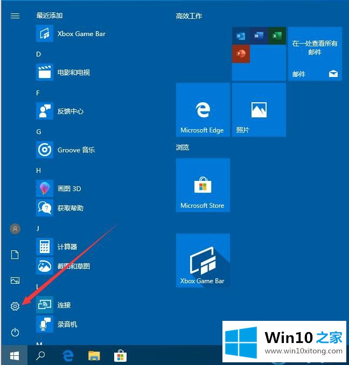Open Edge browser from taskbar
Image resolution: width=349 pixels, height=365 pixels.
tap(68, 355)
